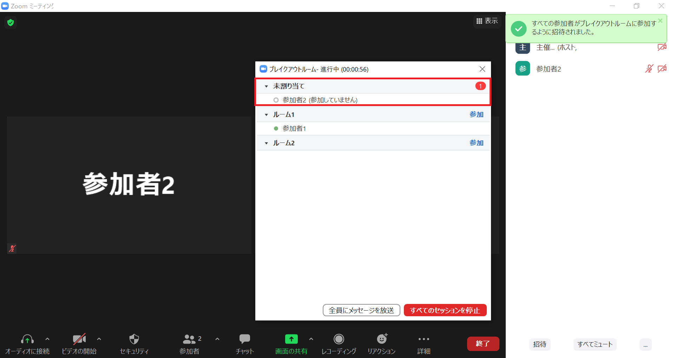Screen dimensions: 675x358
Task: Open the Chat (チャット) bubble icon
Action: coord(244,339)
